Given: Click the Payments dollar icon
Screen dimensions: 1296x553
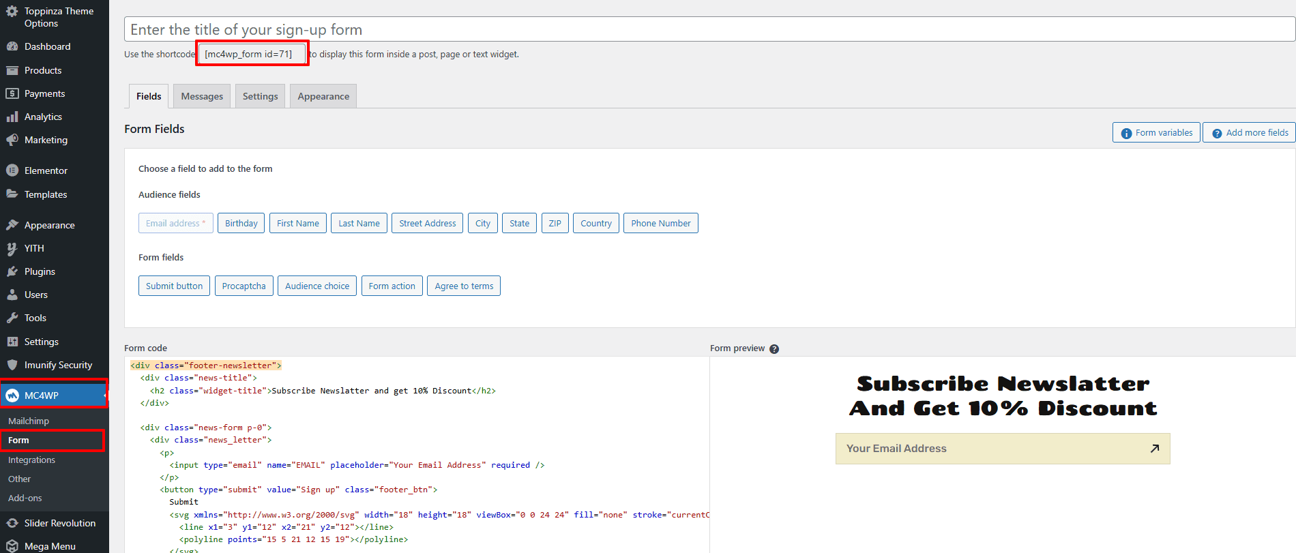Looking at the screenshot, I should 12,93.
